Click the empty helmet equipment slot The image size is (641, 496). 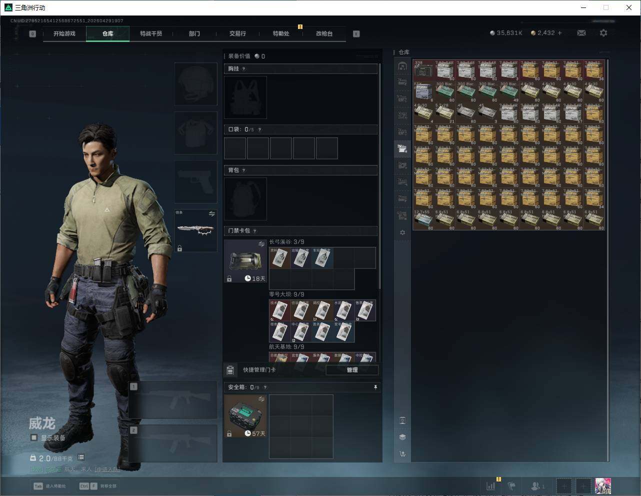pyautogui.click(x=195, y=84)
